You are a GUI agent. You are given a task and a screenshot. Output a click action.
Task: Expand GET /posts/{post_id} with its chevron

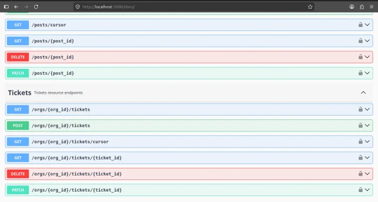pyautogui.click(x=367, y=41)
